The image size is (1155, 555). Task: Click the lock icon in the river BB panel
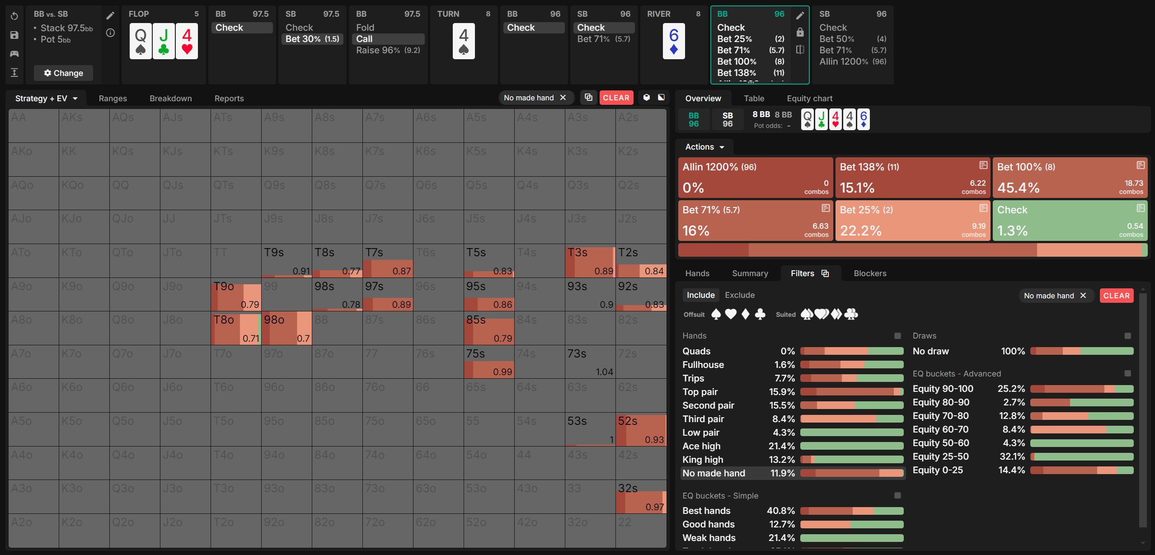tap(800, 32)
